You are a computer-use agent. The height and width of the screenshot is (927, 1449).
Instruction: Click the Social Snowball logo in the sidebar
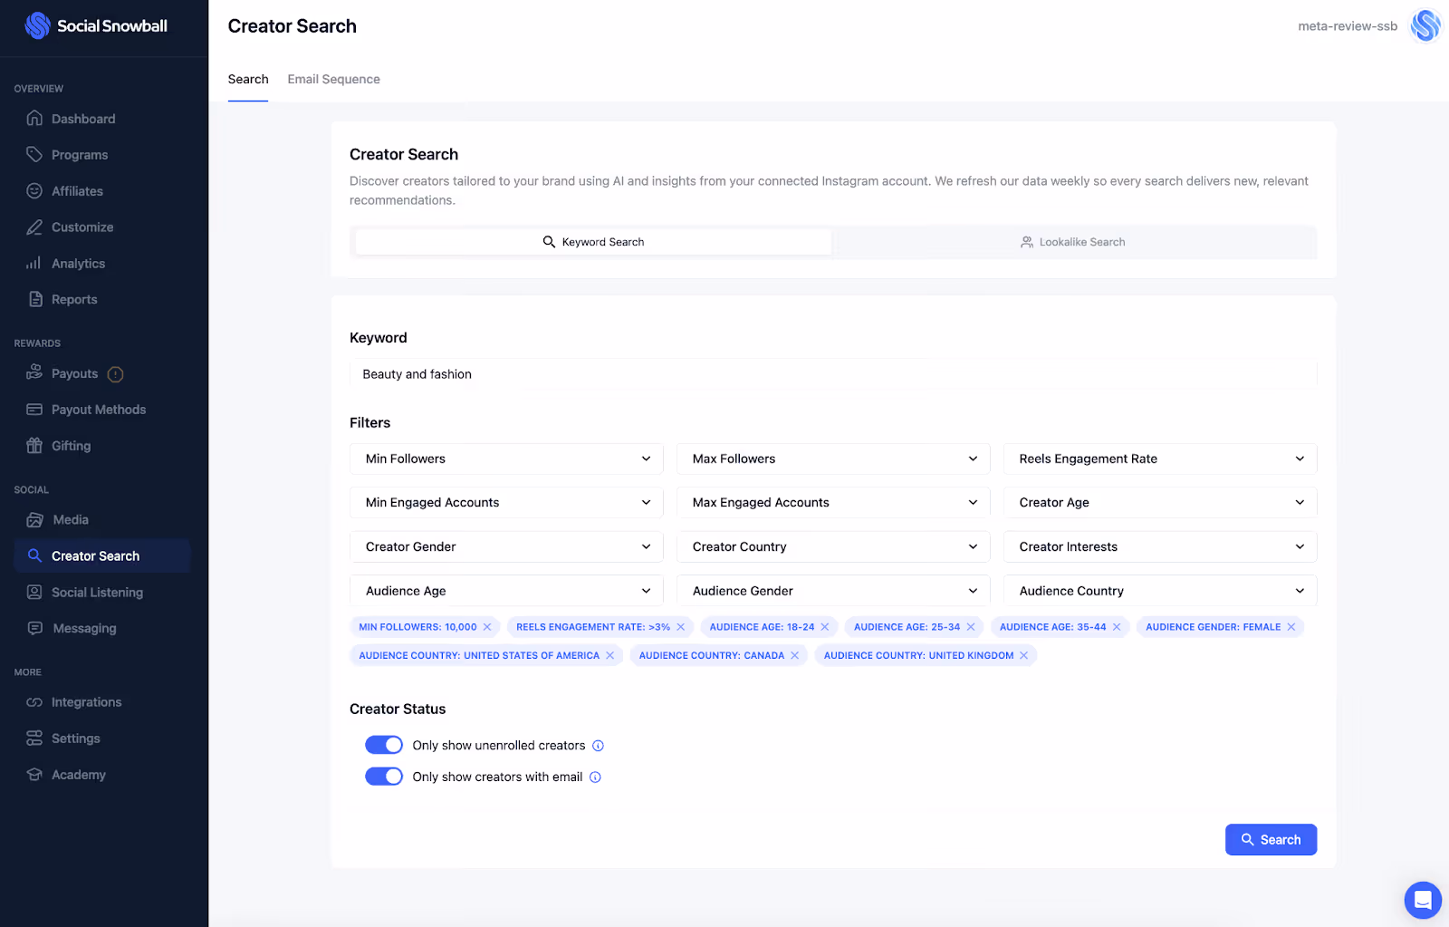click(96, 25)
